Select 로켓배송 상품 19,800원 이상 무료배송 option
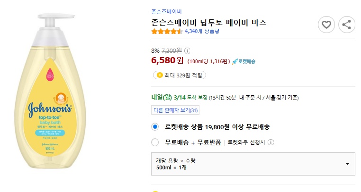Screen dimensions: 361x192 coord(155,127)
